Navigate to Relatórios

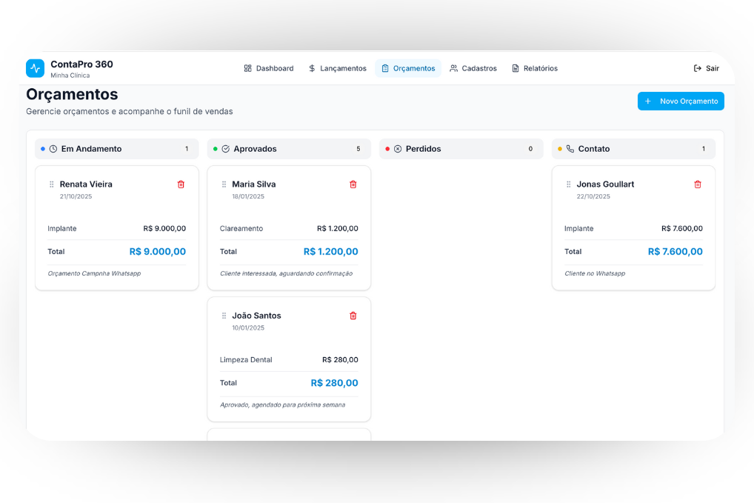pyautogui.click(x=534, y=68)
